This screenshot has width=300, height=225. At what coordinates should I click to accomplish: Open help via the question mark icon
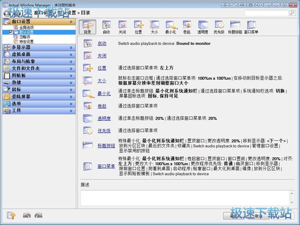click(x=11, y=216)
